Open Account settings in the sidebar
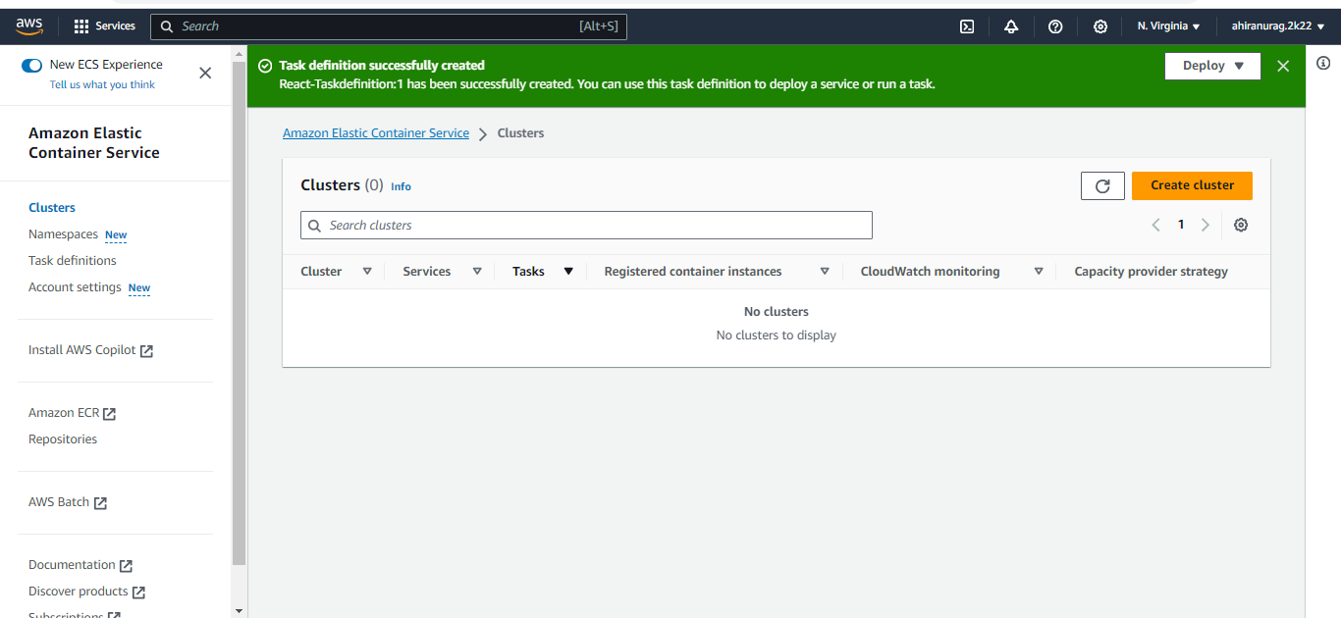Viewport: 1341px width, 618px height. click(x=75, y=287)
